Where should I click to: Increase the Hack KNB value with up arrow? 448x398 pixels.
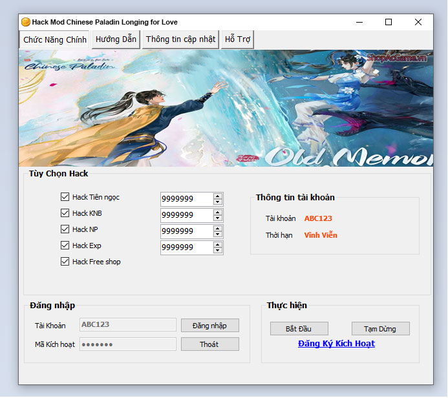click(218, 213)
